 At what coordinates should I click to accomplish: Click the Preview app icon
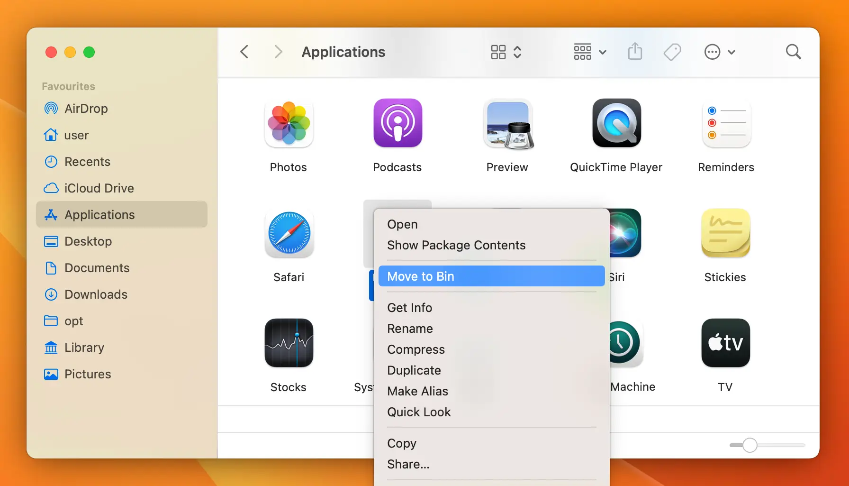coord(507,123)
